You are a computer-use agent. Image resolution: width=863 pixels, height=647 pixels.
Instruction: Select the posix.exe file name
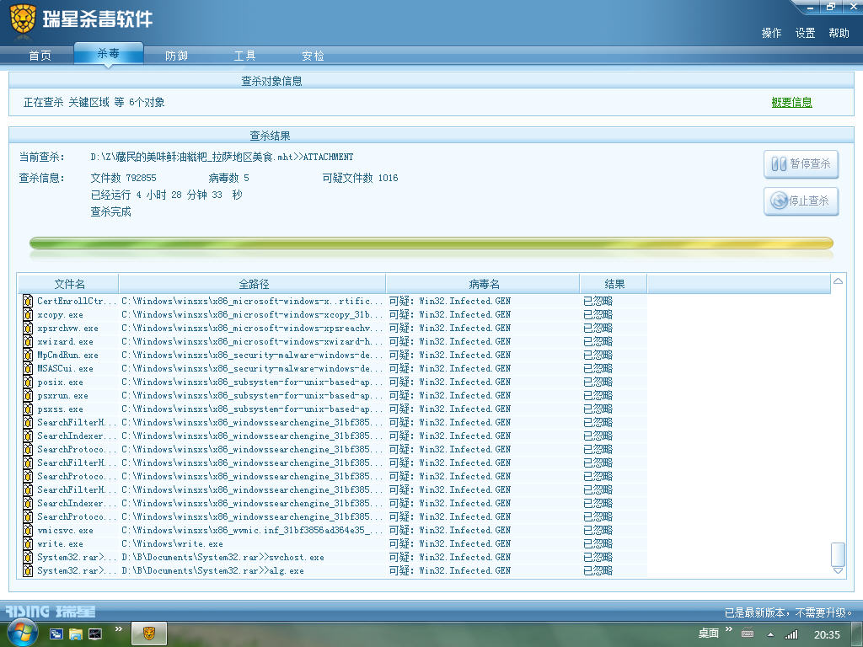coord(60,382)
